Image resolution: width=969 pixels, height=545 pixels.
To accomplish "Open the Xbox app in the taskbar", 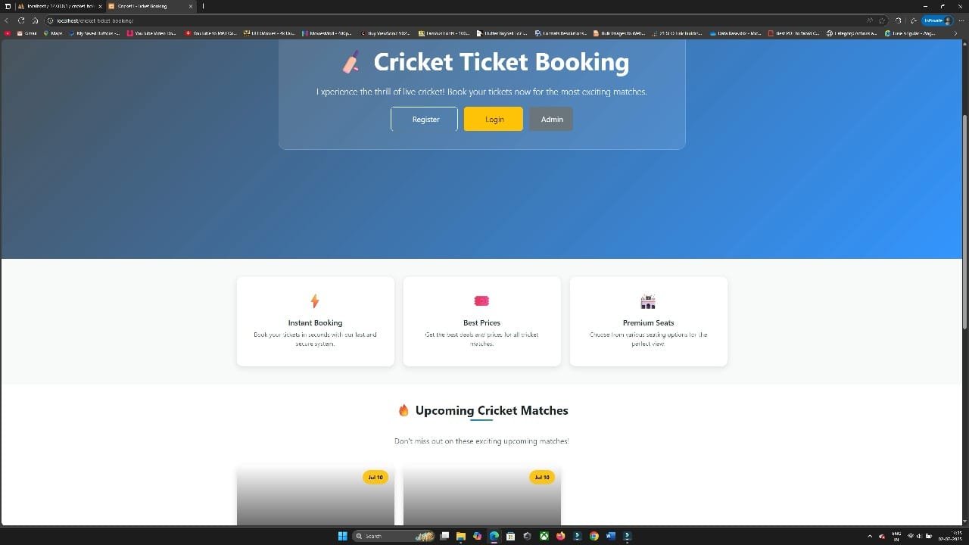I will pyautogui.click(x=544, y=536).
